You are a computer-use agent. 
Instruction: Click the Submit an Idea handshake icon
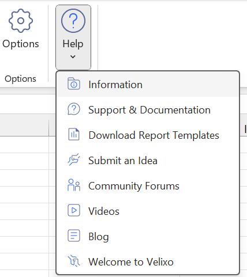pos(74,160)
